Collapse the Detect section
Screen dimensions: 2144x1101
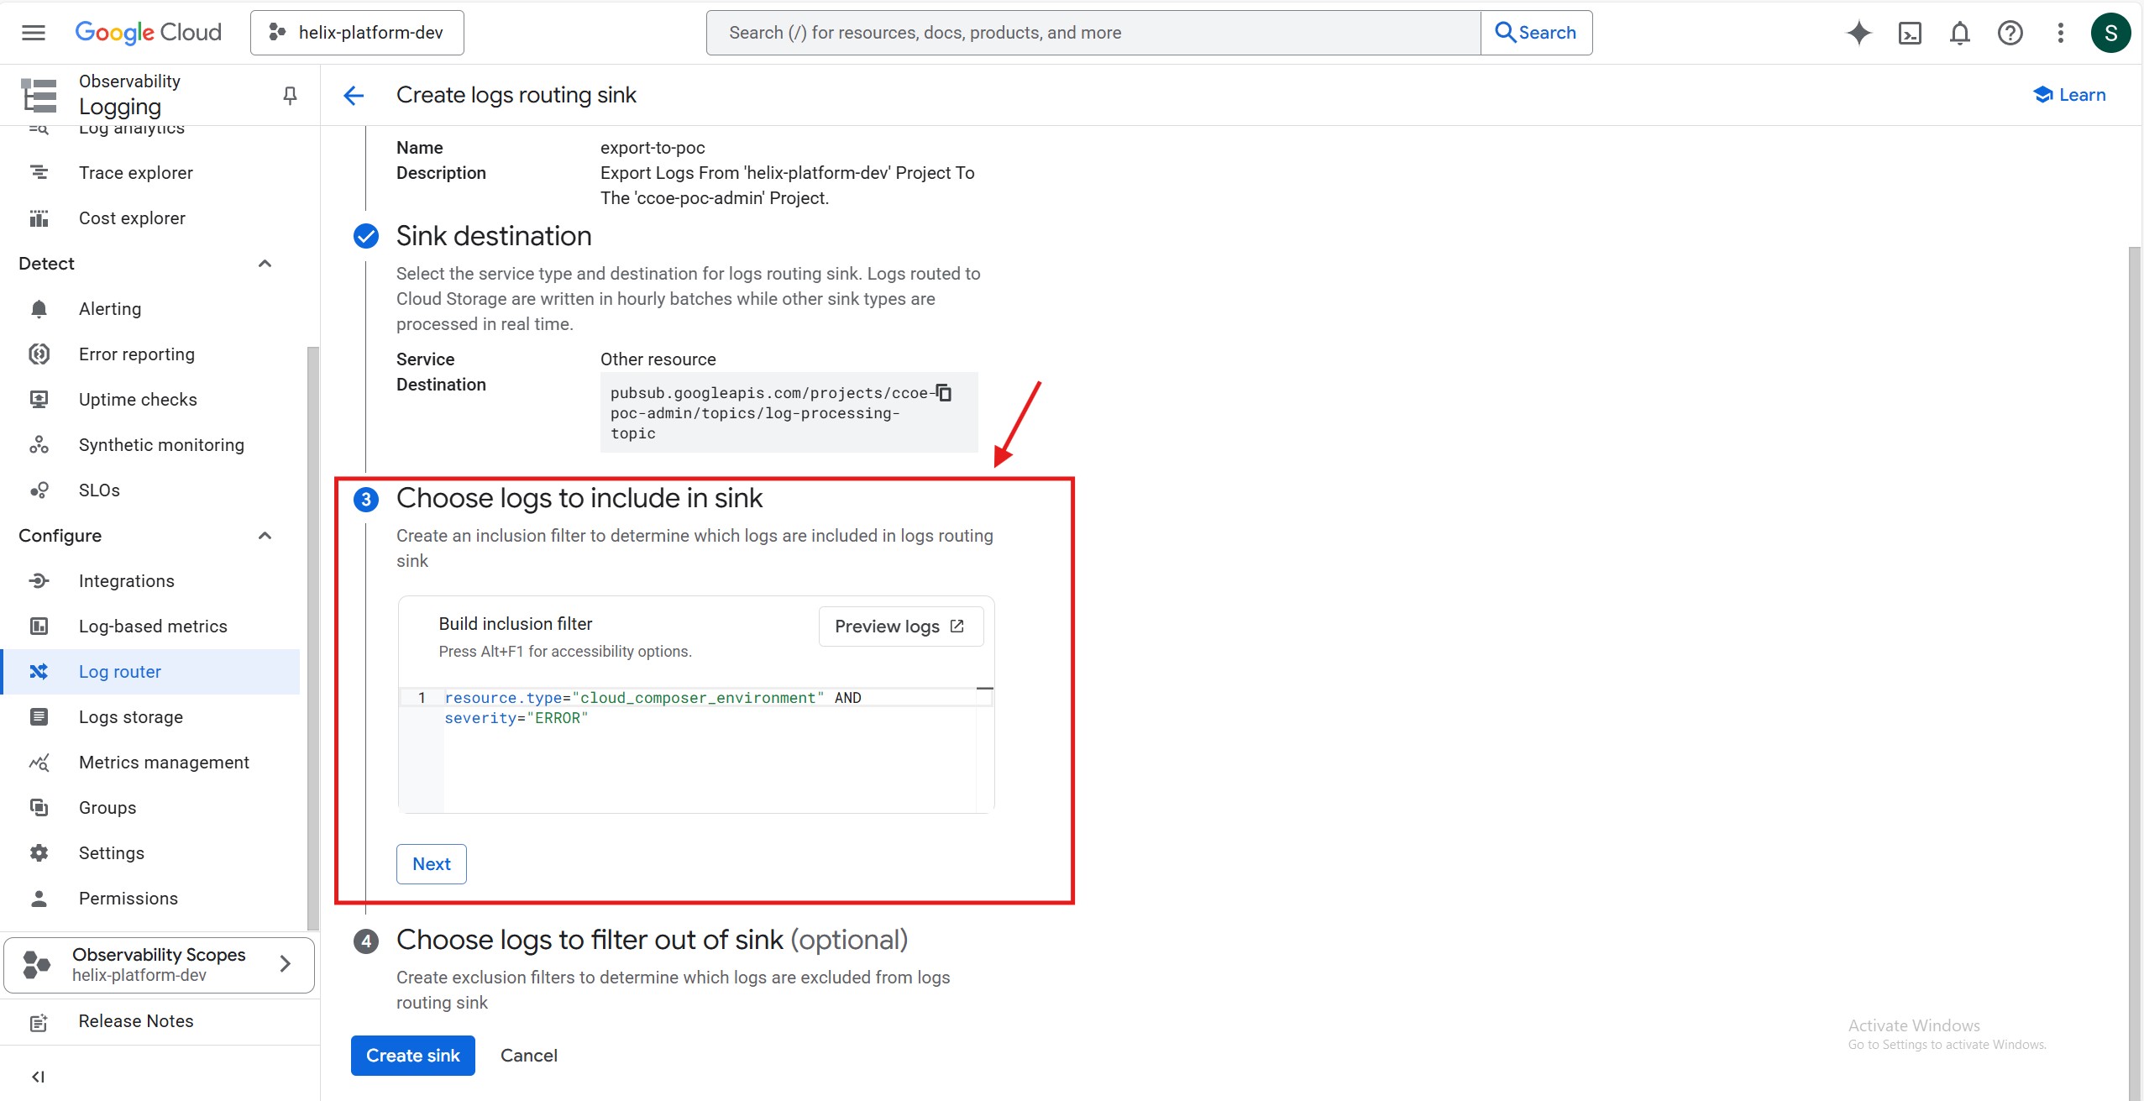[x=265, y=264]
